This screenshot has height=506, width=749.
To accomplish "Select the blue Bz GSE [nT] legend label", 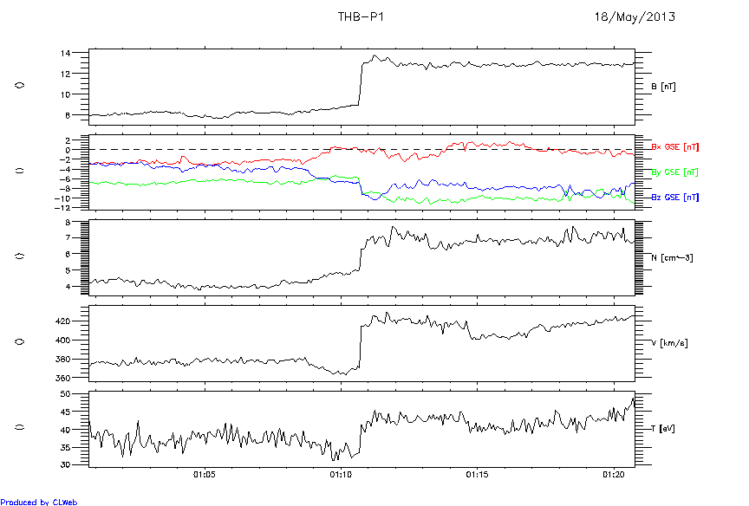I will (x=675, y=198).
